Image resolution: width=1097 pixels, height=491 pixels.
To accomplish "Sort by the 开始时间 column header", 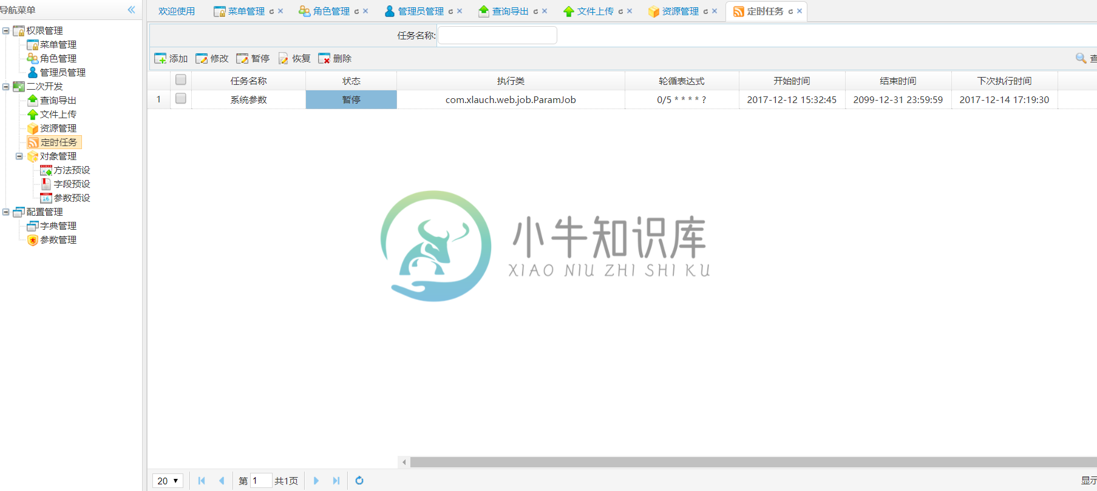I will [792, 81].
